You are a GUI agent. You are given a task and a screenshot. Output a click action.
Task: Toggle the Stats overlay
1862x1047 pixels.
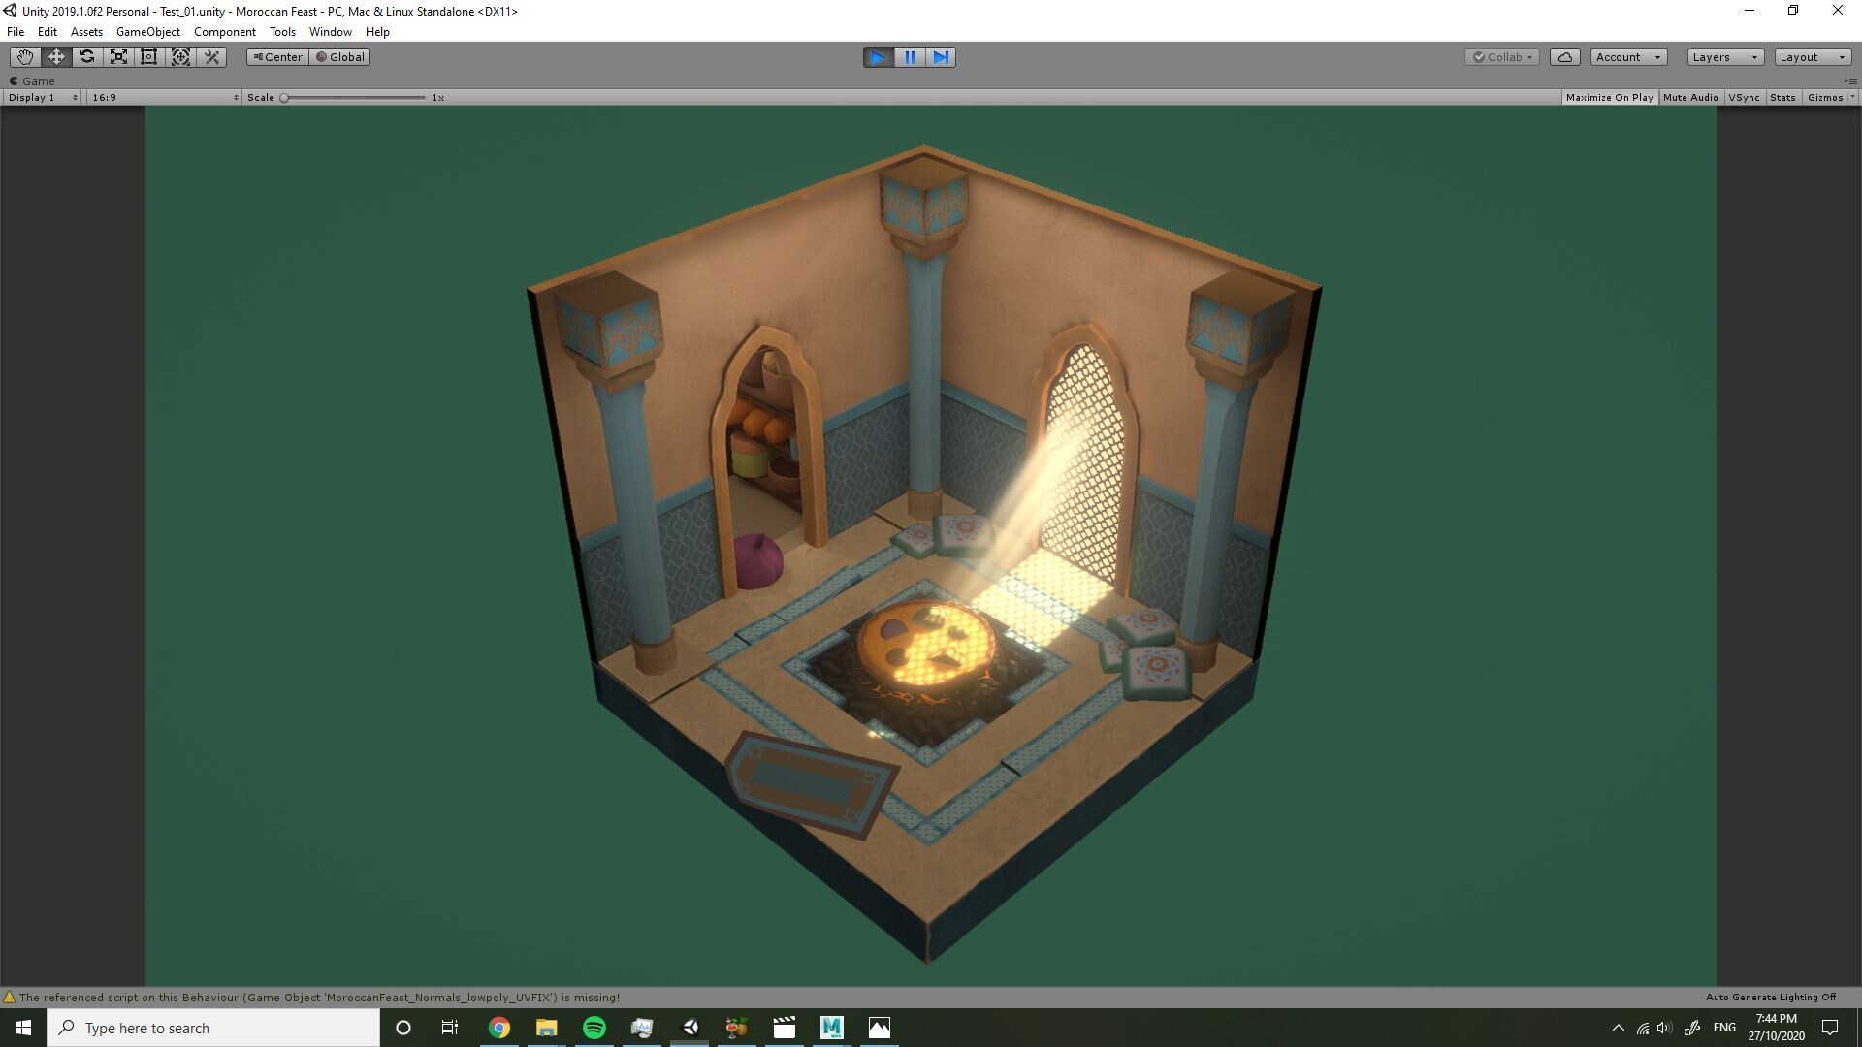pos(1782,97)
